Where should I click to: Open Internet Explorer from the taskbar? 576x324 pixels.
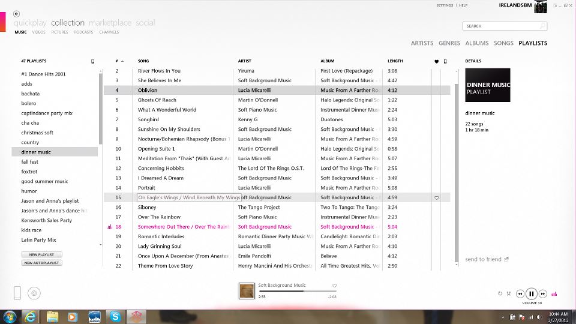(x=30, y=317)
